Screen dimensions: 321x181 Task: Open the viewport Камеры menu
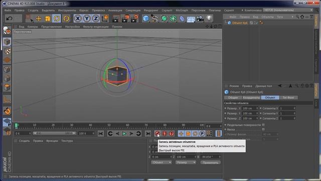(33, 27)
